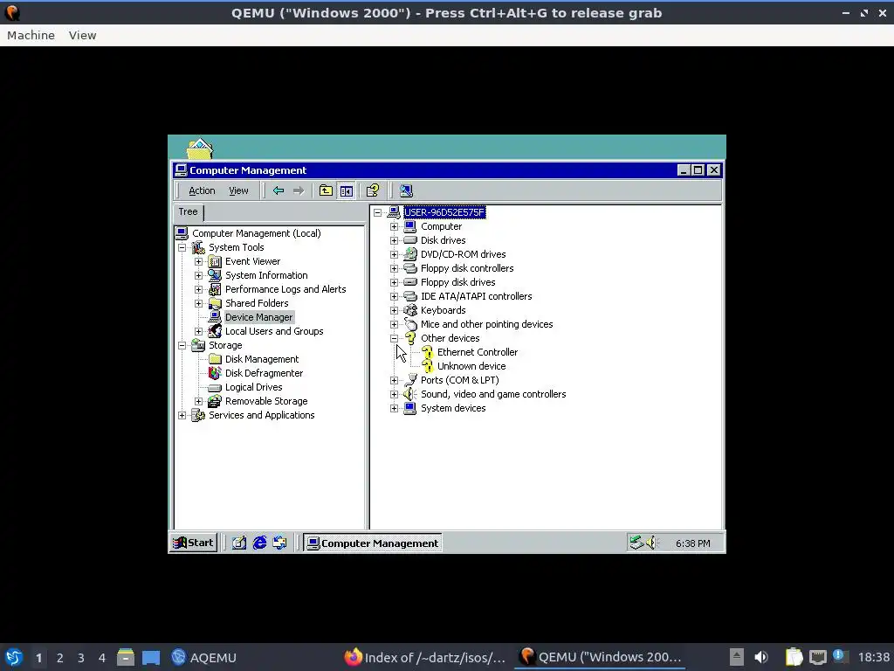
Task: Expand the Floppy disk controllers node
Action: [x=394, y=269]
